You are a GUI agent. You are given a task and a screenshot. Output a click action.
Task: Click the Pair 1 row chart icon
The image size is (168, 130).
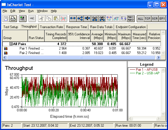tap(6, 48)
